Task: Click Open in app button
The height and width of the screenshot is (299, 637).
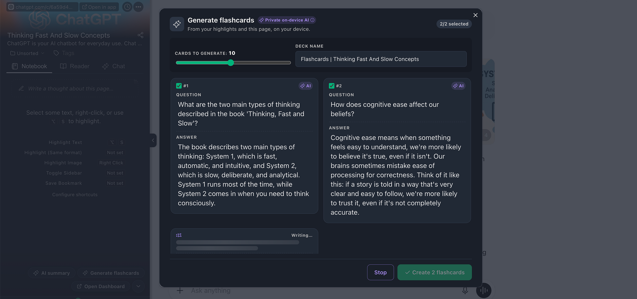Action: [x=99, y=7]
